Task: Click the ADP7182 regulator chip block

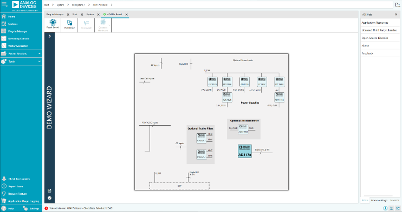Action: pos(279,97)
